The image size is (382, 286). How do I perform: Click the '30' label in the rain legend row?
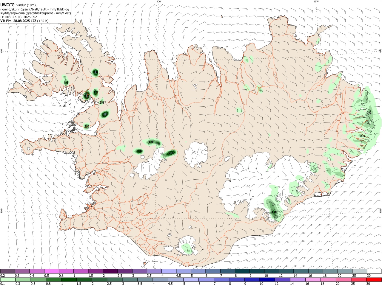point(369,284)
